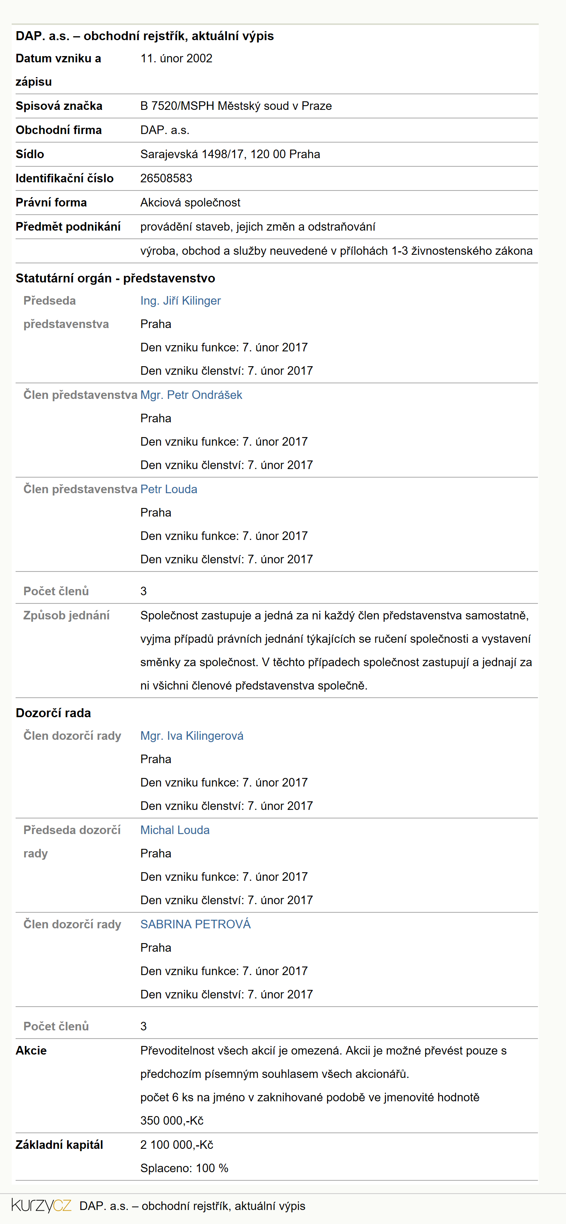Visit the Michal Louda link

tap(175, 830)
